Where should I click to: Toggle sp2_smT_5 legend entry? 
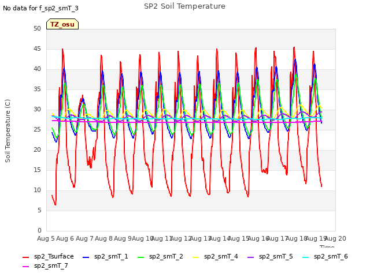270,256
